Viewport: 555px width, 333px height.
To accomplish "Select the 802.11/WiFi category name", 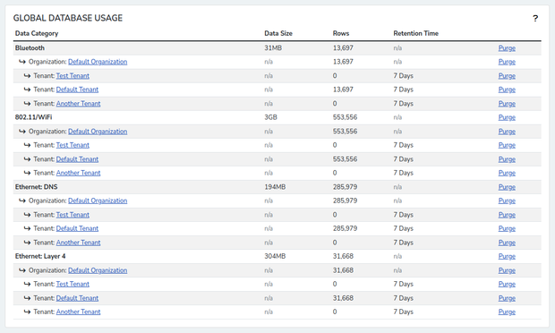I will coord(33,117).
